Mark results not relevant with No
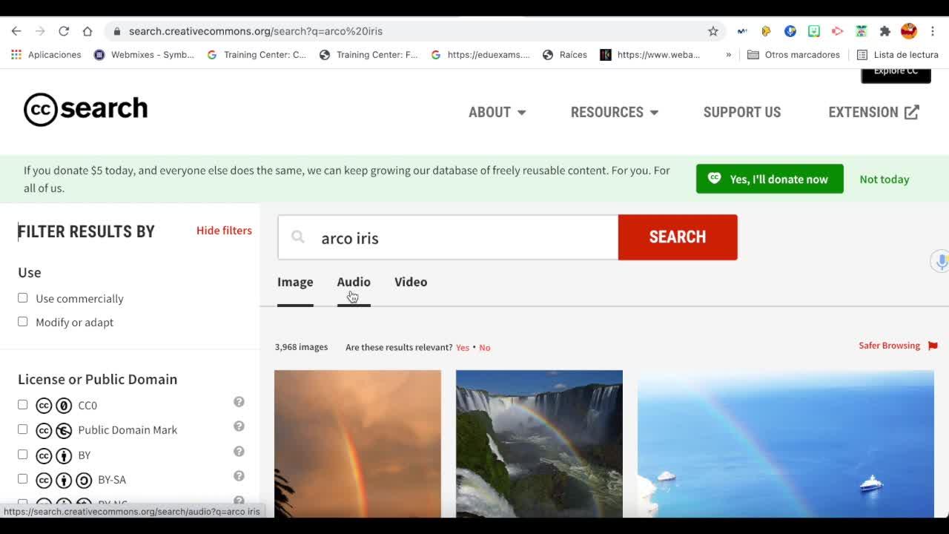Viewport: 949px width, 534px height. (x=485, y=347)
